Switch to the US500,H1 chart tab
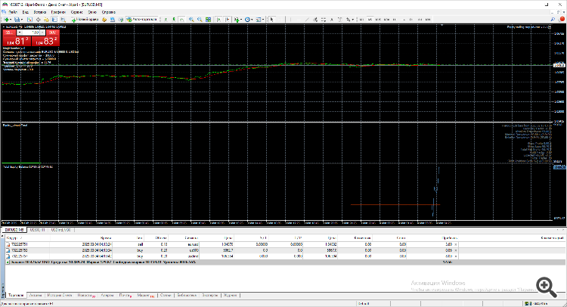The width and height of the screenshot is (567, 307). (36, 228)
